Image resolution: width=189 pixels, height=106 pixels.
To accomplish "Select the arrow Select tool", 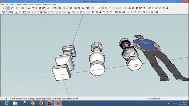I will pos(3,8).
